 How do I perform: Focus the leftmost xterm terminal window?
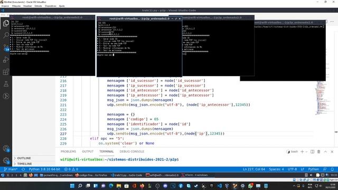coord(52,45)
